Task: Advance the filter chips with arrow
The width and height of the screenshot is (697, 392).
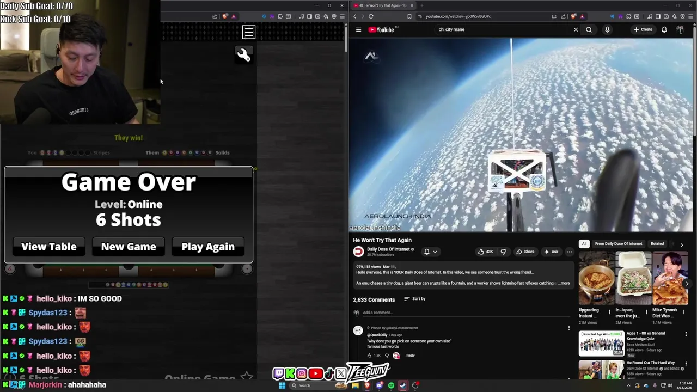Action: click(x=682, y=244)
